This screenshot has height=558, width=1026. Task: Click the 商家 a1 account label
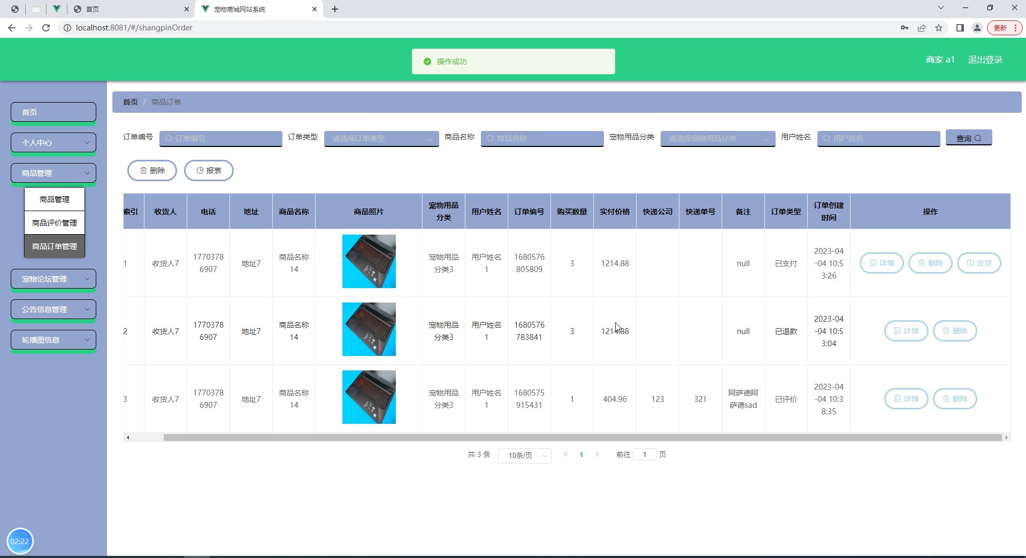(x=940, y=60)
